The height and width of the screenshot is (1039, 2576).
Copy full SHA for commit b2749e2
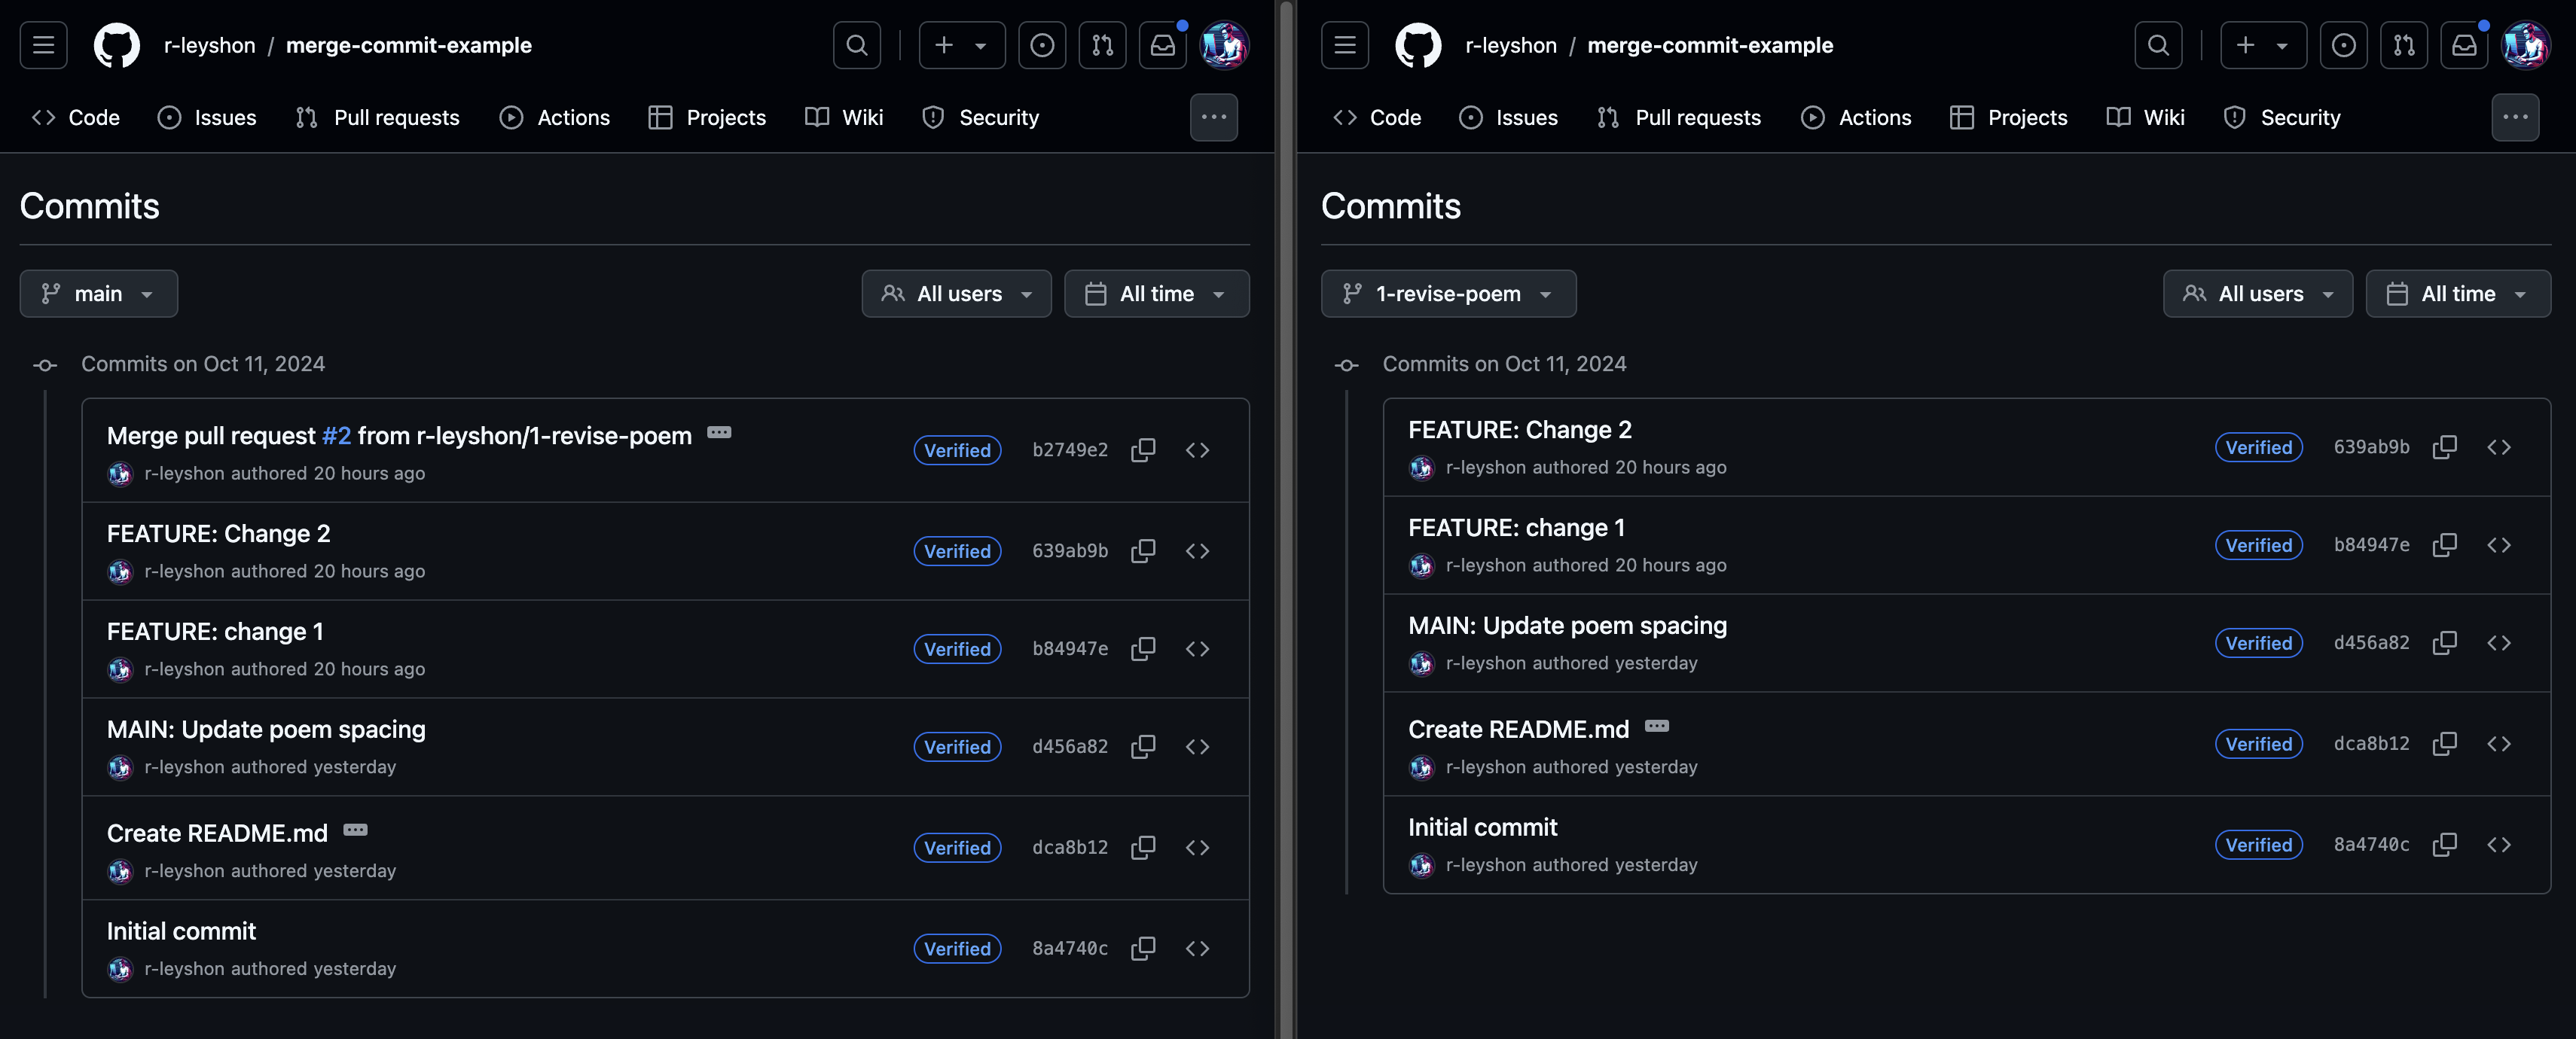(x=1143, y=450)
